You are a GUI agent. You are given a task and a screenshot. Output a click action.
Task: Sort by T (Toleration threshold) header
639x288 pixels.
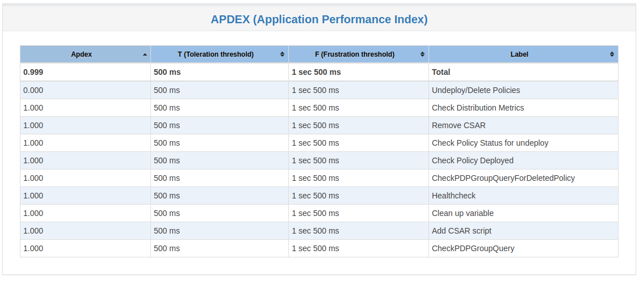click(x=220, y=54)
